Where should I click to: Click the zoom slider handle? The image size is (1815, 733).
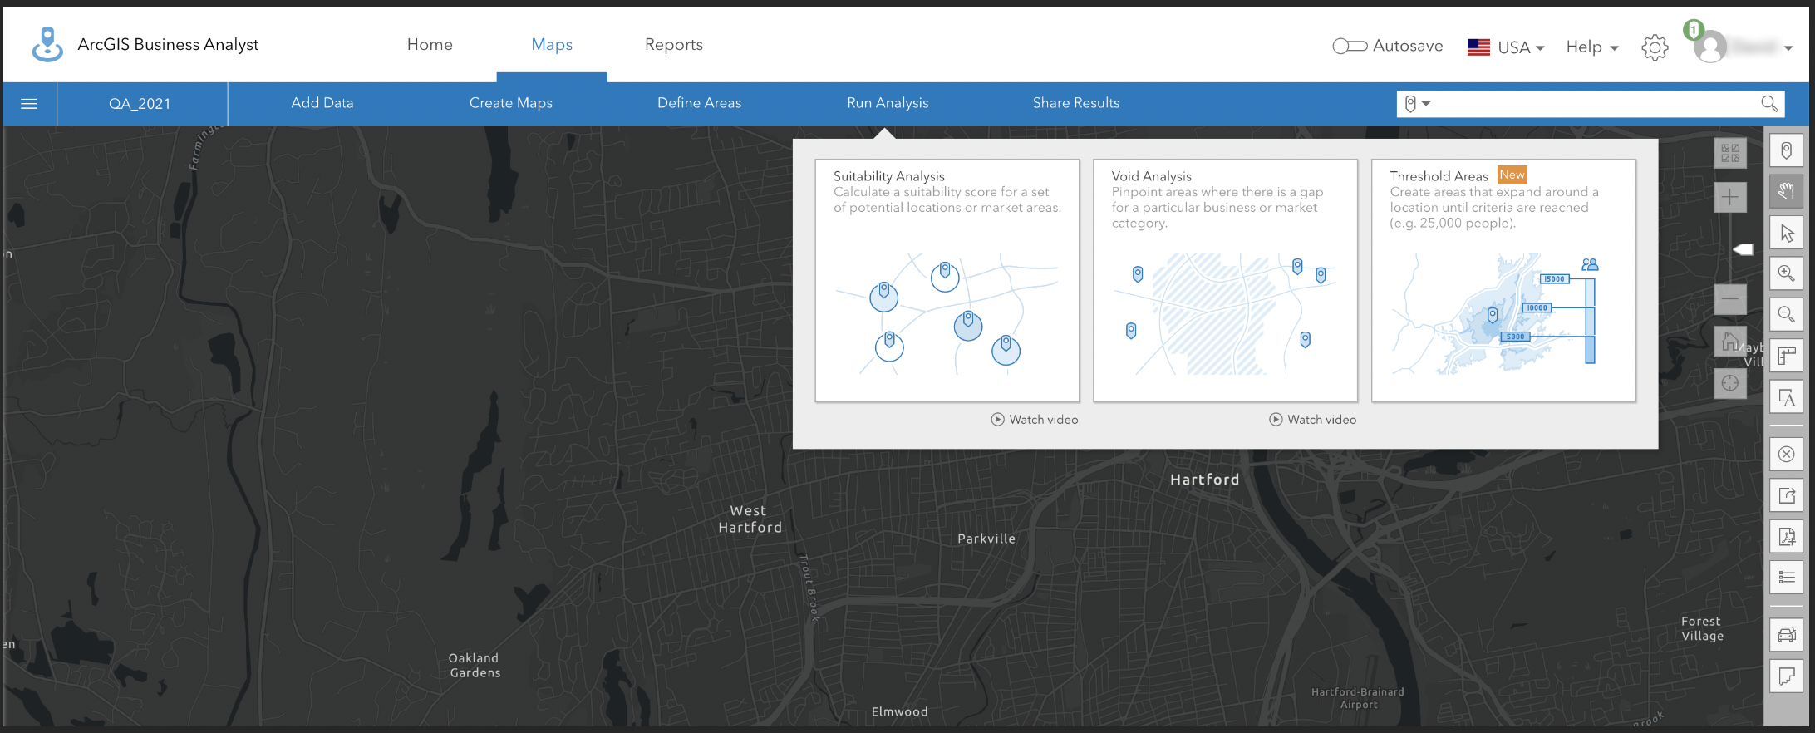pos(1743,249)
